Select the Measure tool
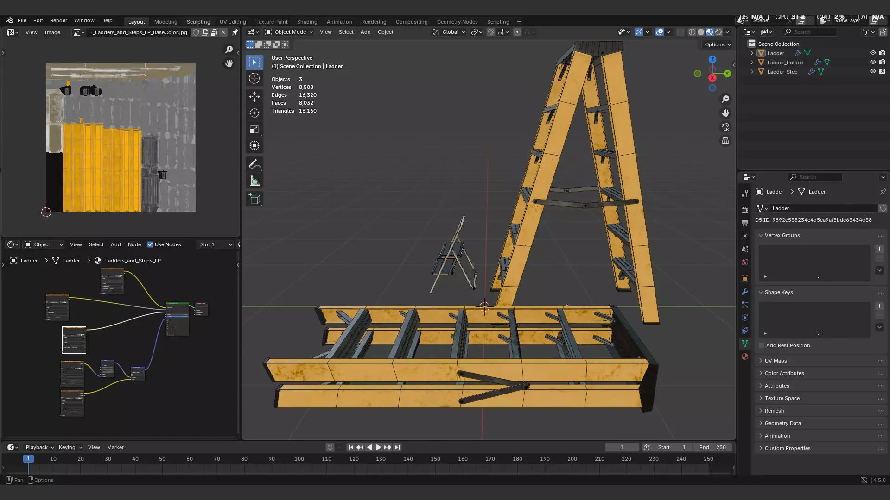The height and width of the screenshot is (500, 890). [254, 181]
